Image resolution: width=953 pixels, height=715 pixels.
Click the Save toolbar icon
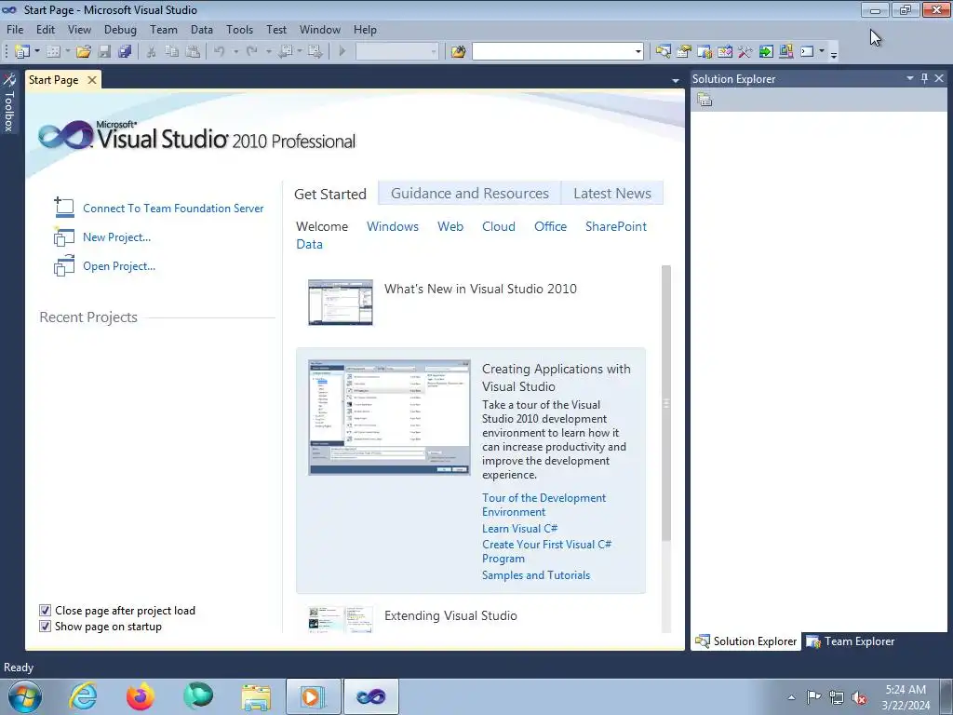(x=104, y=52)
